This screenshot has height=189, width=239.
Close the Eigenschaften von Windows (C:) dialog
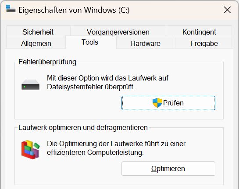click(x=227, y=10)
